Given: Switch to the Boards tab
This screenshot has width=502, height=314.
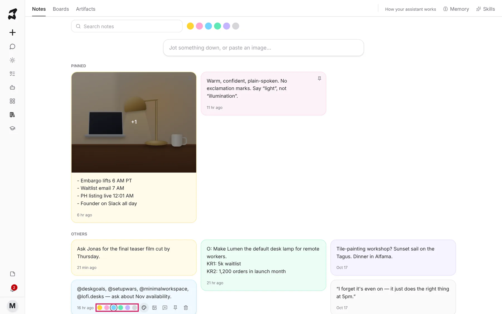Looking at the screenshot, I should (61, 9).
